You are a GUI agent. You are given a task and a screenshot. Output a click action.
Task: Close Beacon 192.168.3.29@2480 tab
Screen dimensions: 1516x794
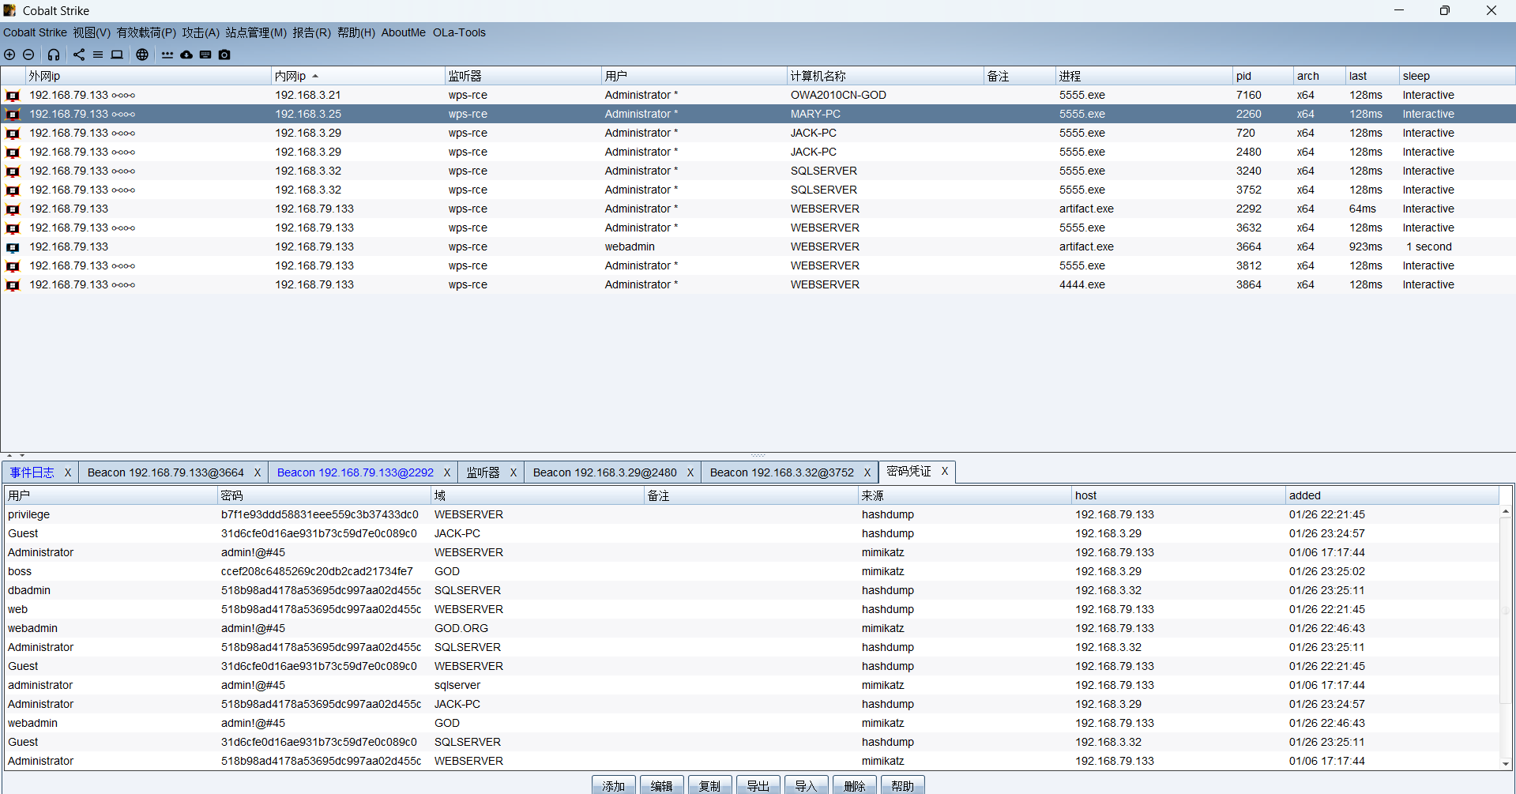point(690,472)
